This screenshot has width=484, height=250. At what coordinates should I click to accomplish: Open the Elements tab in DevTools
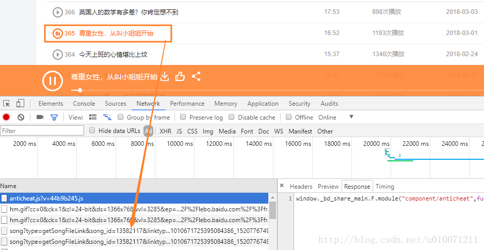(51, 104)
